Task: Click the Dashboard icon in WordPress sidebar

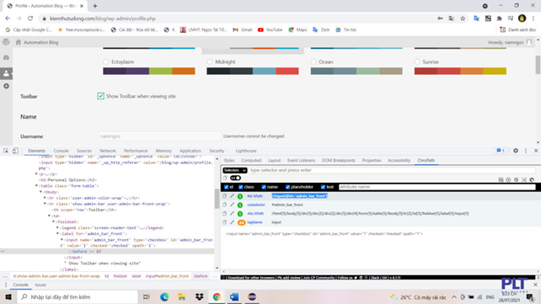Action: coord(6,57)
